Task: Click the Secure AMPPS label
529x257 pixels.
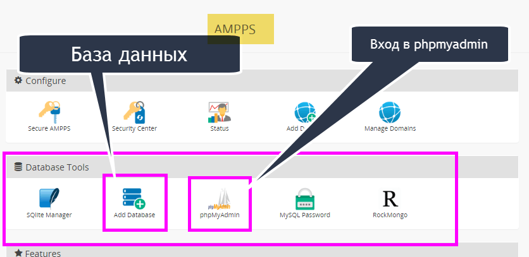Action: coord(49,128)
